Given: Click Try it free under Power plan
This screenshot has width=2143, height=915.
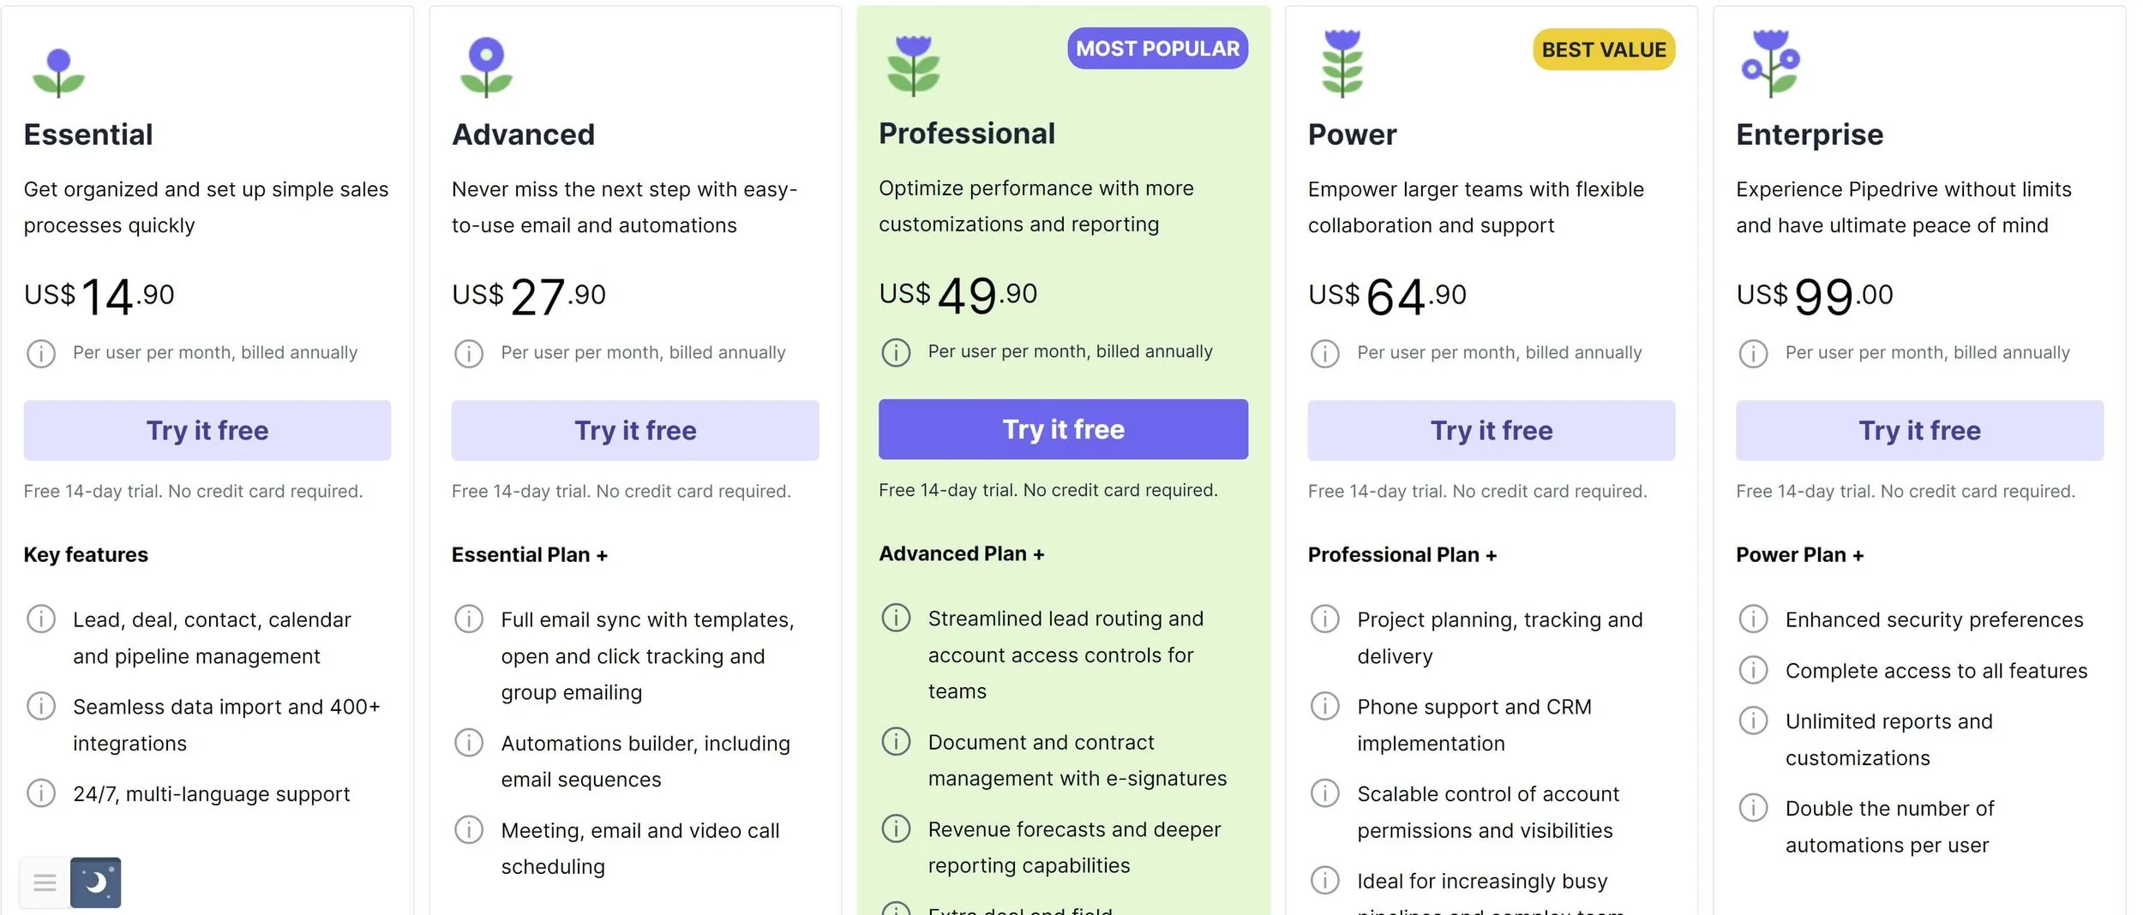Looking at the screenshot, I should [1491, 430].
